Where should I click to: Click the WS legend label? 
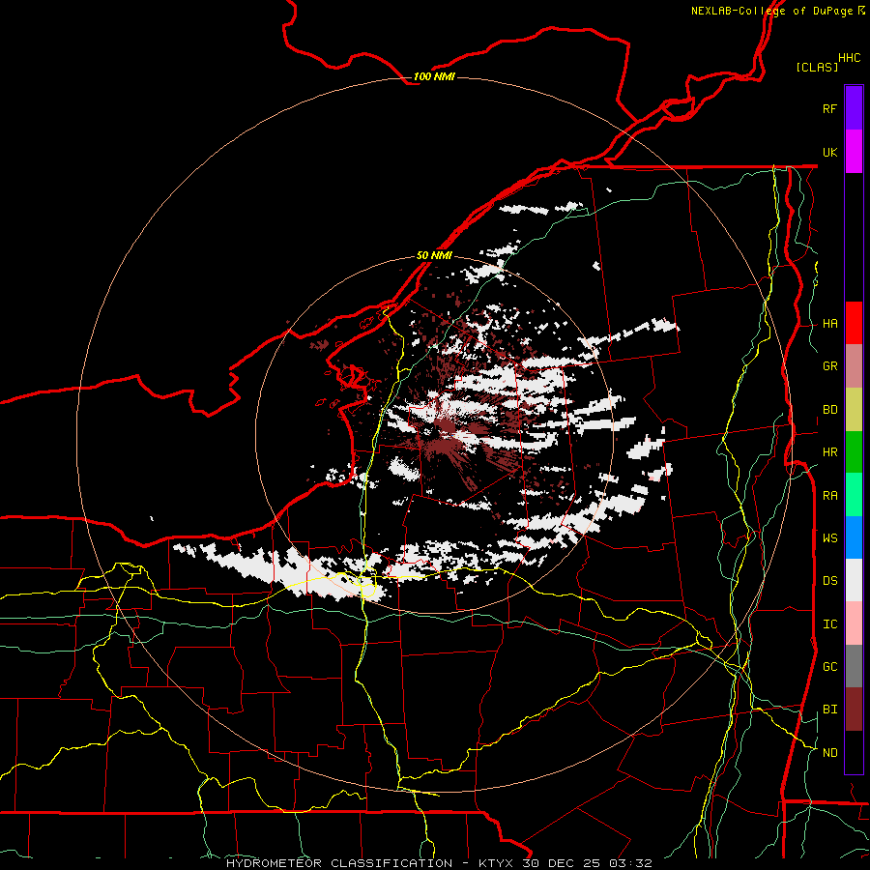[829, 538]
